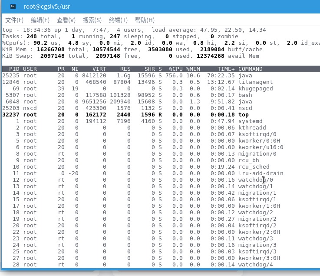The image size is (320, 276).
Task: Click the 248 total tasks count
Action: [32, 37]
